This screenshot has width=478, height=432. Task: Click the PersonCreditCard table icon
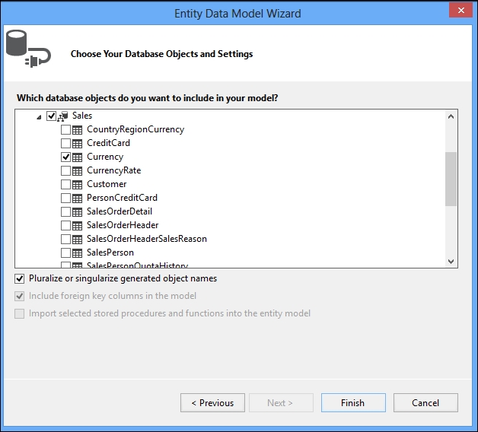(77, 199)
